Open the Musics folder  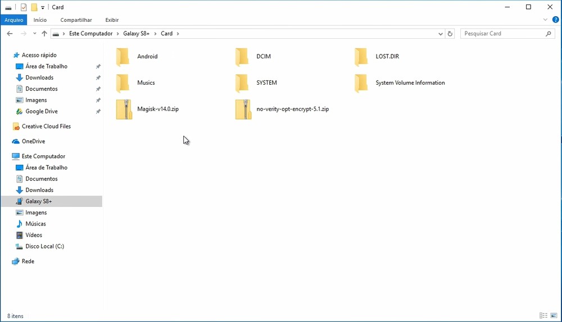tap(136, 82)
